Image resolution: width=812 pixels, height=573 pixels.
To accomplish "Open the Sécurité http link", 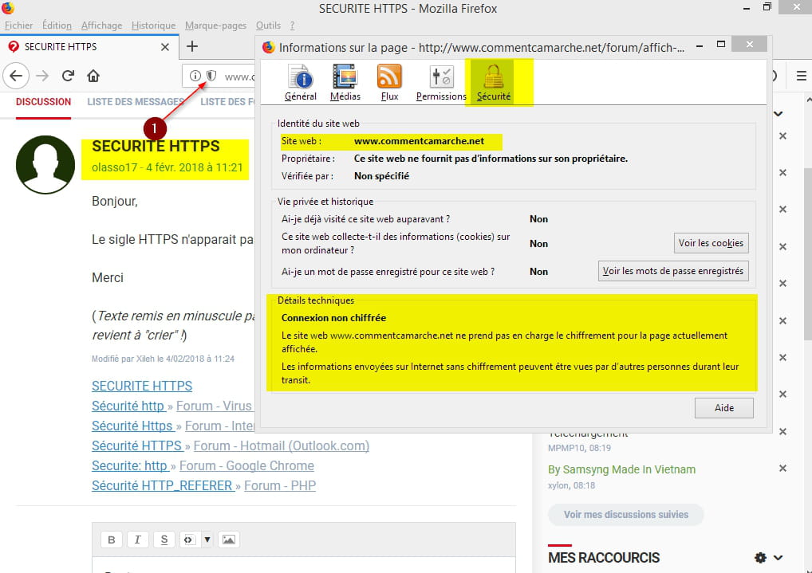I will [x=128, y=406].
